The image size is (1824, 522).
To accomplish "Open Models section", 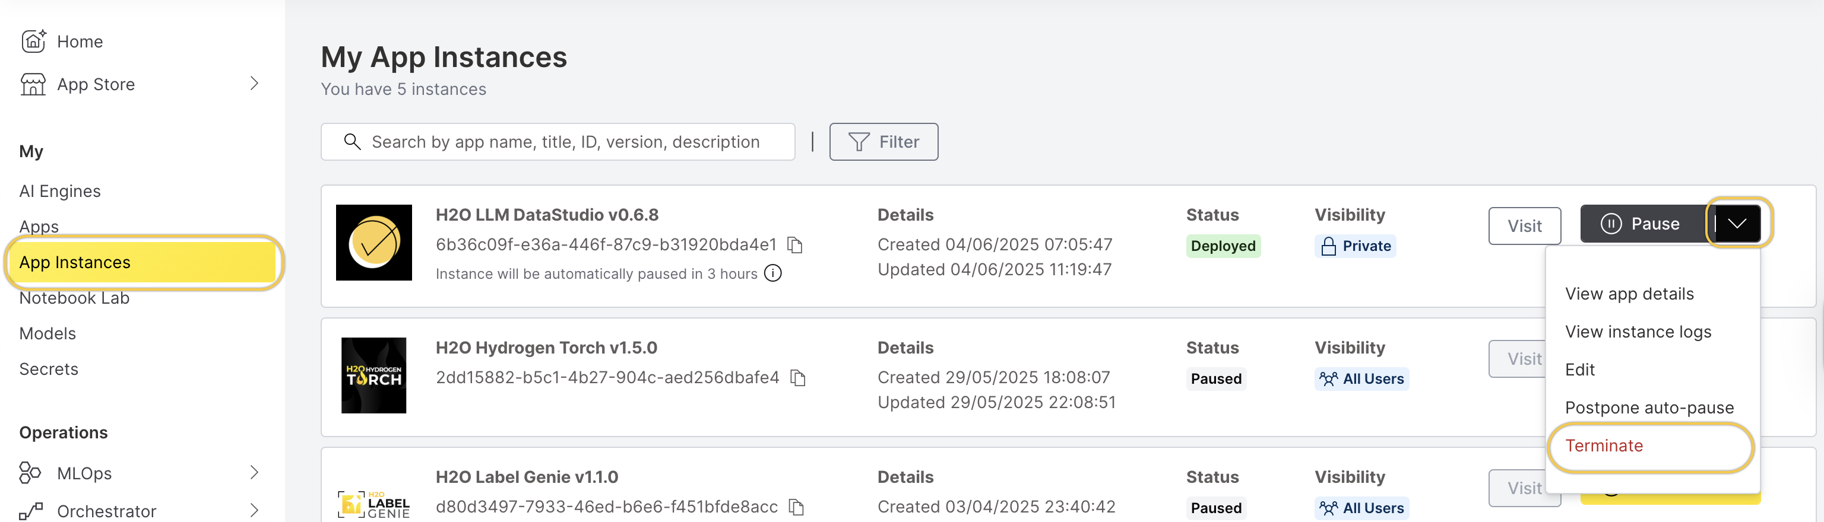I will tap(47, 333).
